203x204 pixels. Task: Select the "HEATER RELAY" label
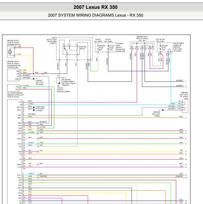pyautogui.click(x=83, y=48)
